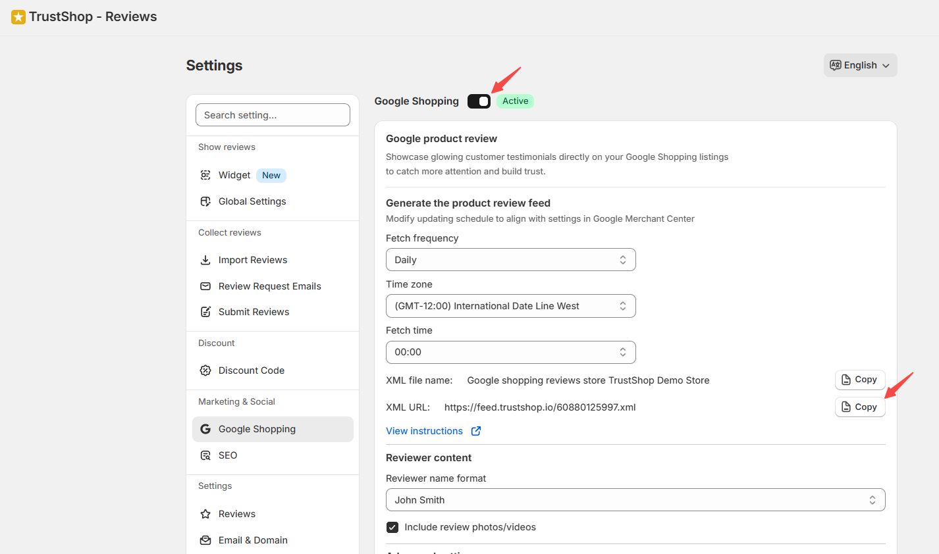Click the Import Reviews download icon
The image size is (939, 554).
click(205, 260)
